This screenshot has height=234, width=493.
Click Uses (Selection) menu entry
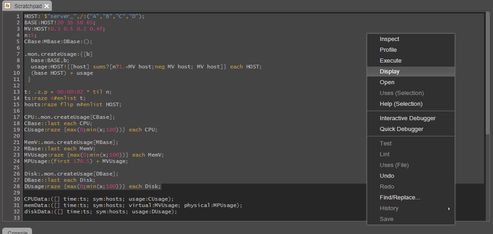410,93
